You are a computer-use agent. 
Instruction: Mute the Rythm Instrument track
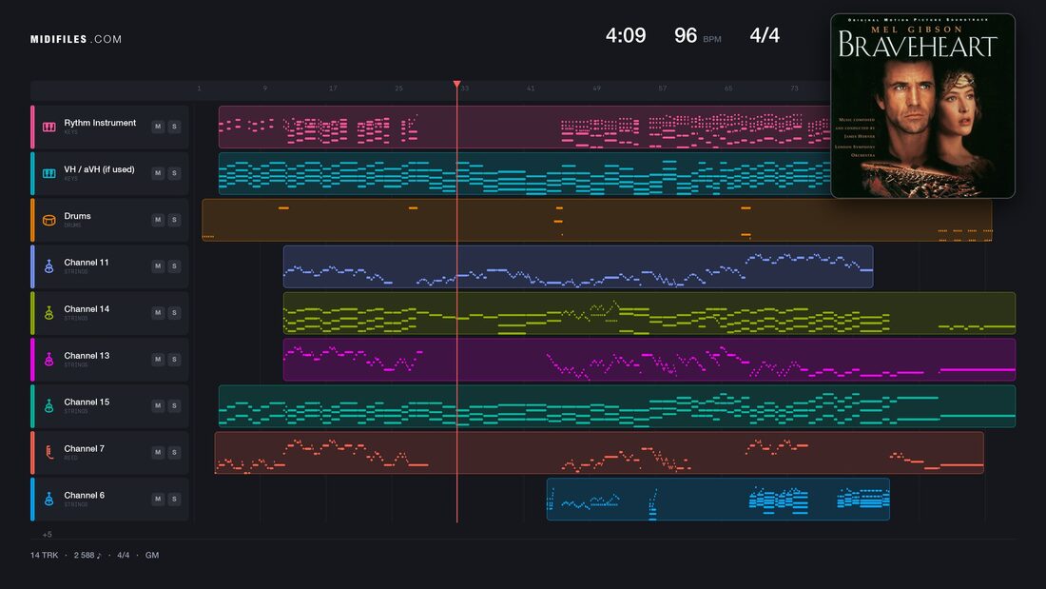pyautogui.click(x=158, y=127)
